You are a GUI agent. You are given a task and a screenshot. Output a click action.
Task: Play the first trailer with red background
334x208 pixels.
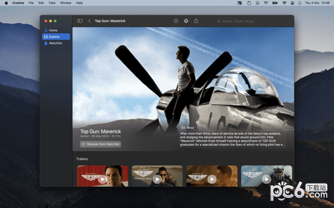click(x=102, y=179)
